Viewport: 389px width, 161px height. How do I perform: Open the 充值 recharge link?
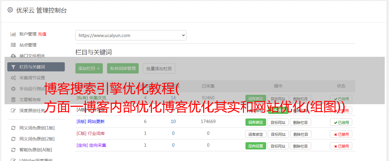point(42,34)
